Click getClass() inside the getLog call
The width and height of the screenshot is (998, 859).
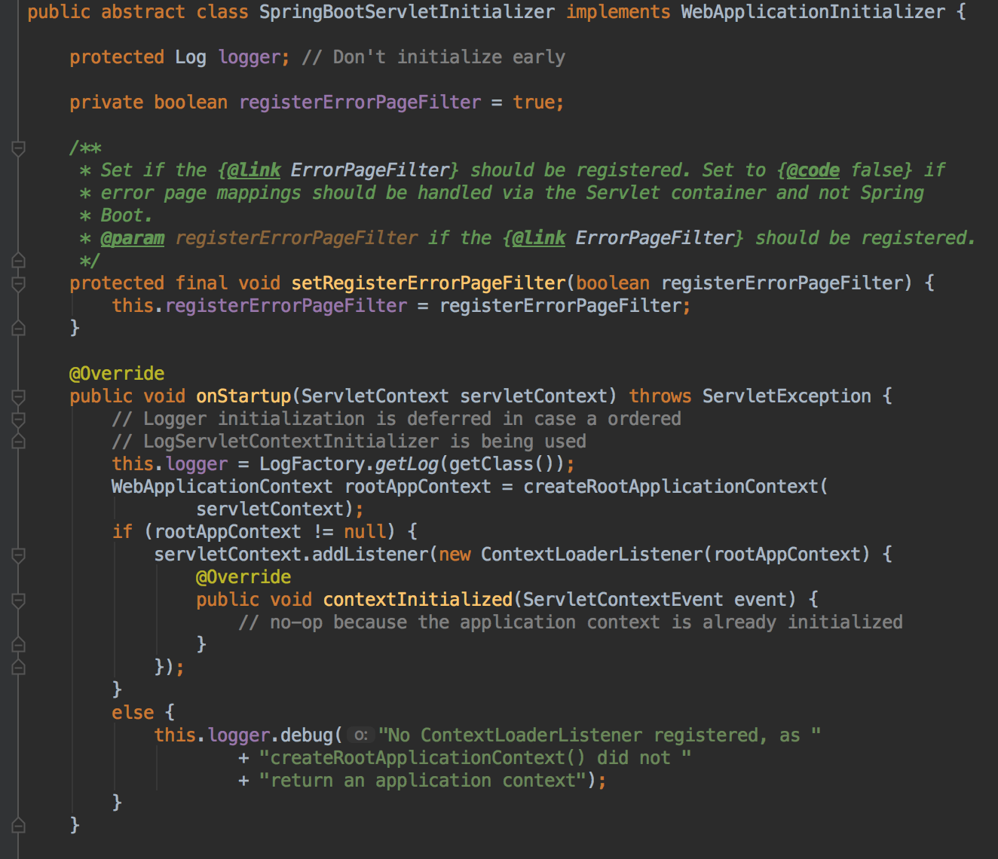[x=502, y=464]
